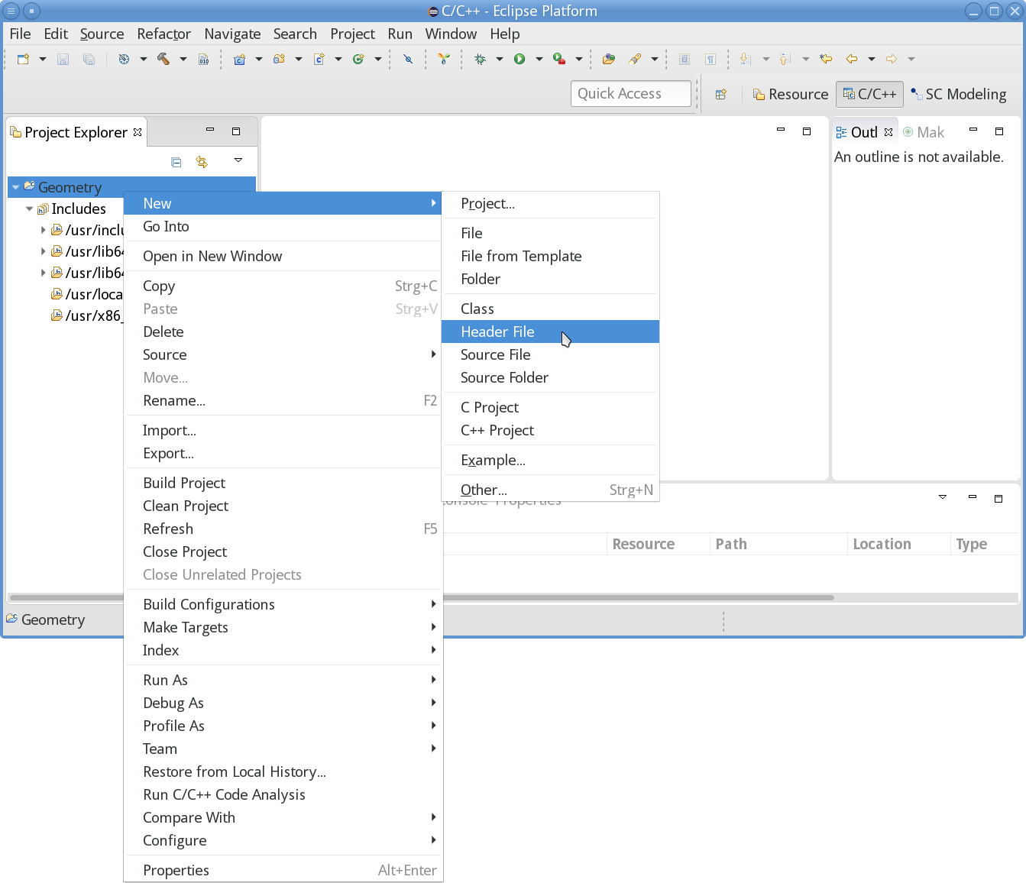Select Header File from the New submenu
Image resolution: width=1026 pixels, height=883 pixels.
point(497,332)
